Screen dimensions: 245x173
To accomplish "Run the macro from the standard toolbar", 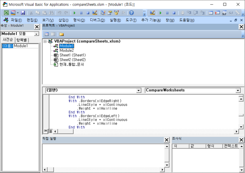I will pyautogui.click(x=74, y=13).
